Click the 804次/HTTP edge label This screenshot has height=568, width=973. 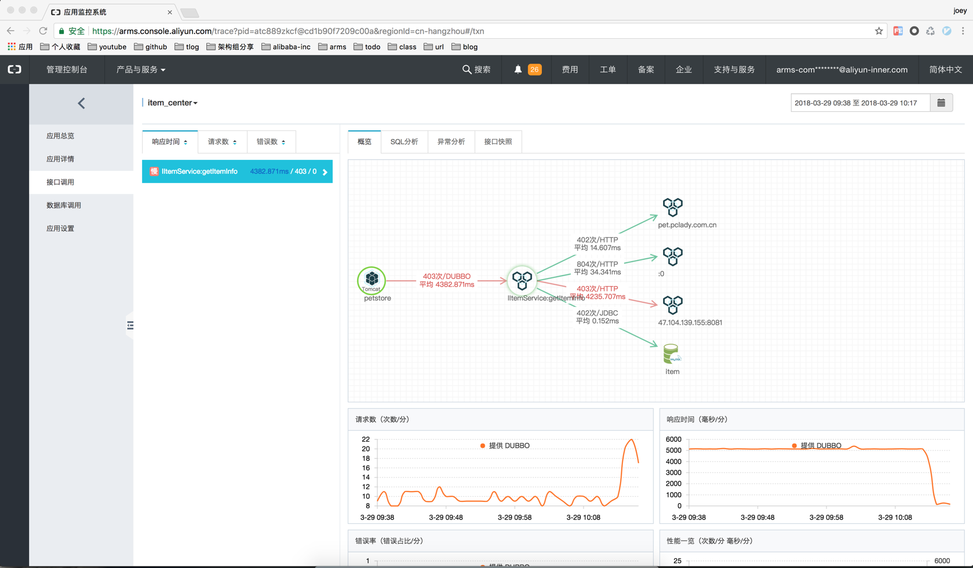pyautogui.click(x=597, y=268)
